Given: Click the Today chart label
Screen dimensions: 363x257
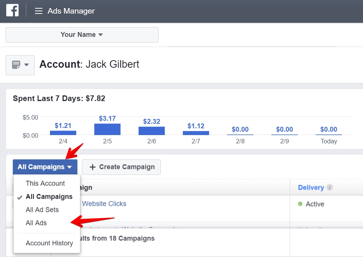Looking at the screenshot, I should coord(329,141).
